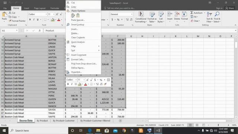Open Format as Table gallery
The width and height of the screenshot is (238, 134).
click(x=152, y=17)
